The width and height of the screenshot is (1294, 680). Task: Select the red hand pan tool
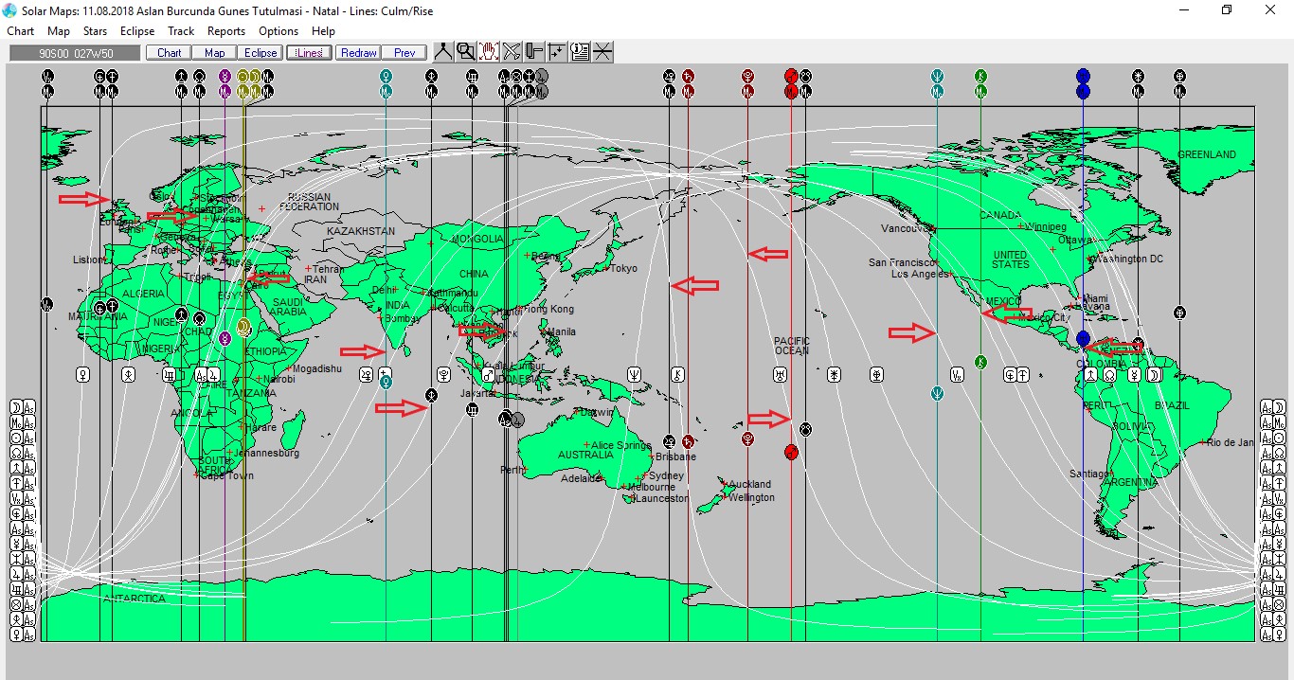[489, 52]
